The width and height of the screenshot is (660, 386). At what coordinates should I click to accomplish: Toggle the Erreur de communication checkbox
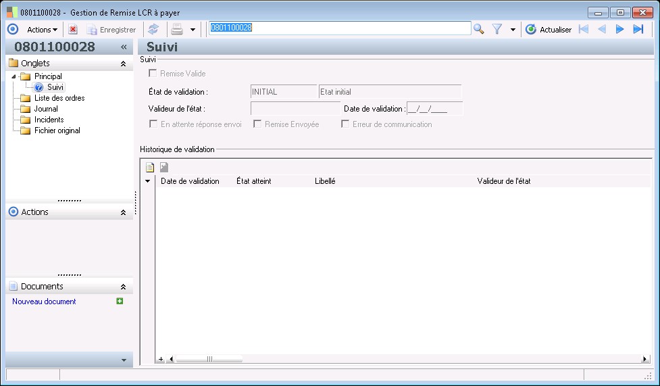345,124
